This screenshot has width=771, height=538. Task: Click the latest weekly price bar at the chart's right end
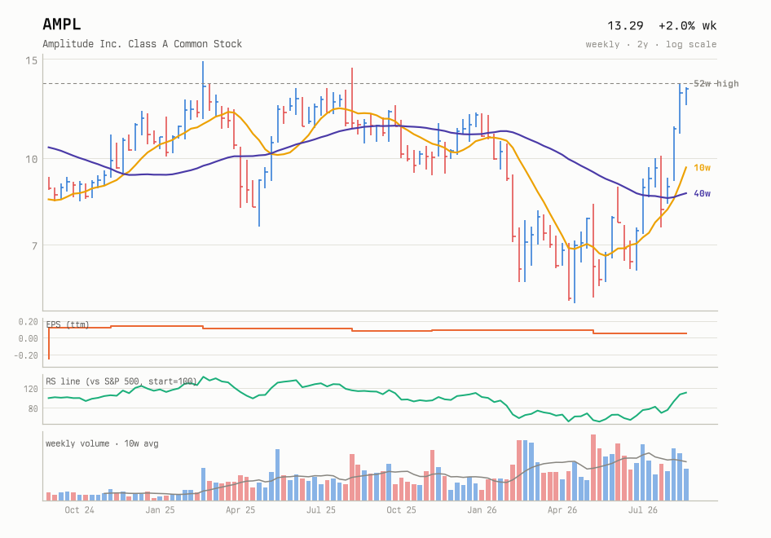[x=686, y=96]
